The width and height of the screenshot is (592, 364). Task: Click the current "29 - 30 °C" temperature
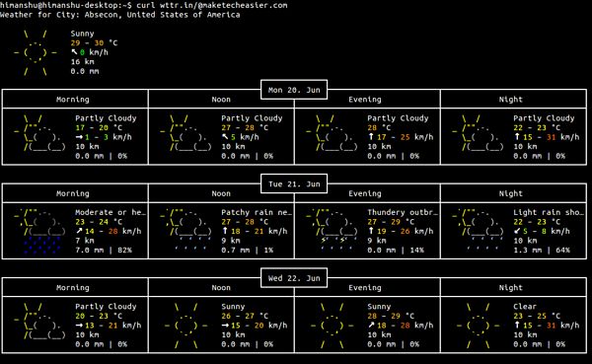click(x=94, y=42)
